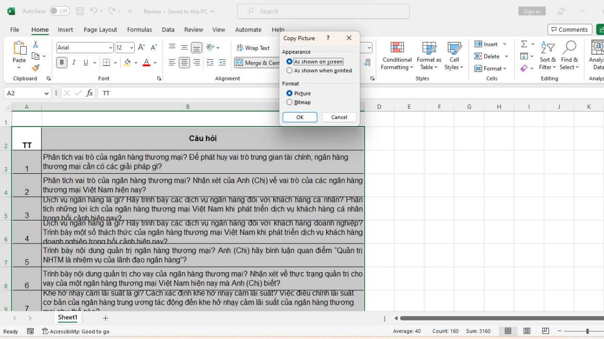Open the Format as Table gallery
The height and width of the screenshot is (339, 604).
429,56
